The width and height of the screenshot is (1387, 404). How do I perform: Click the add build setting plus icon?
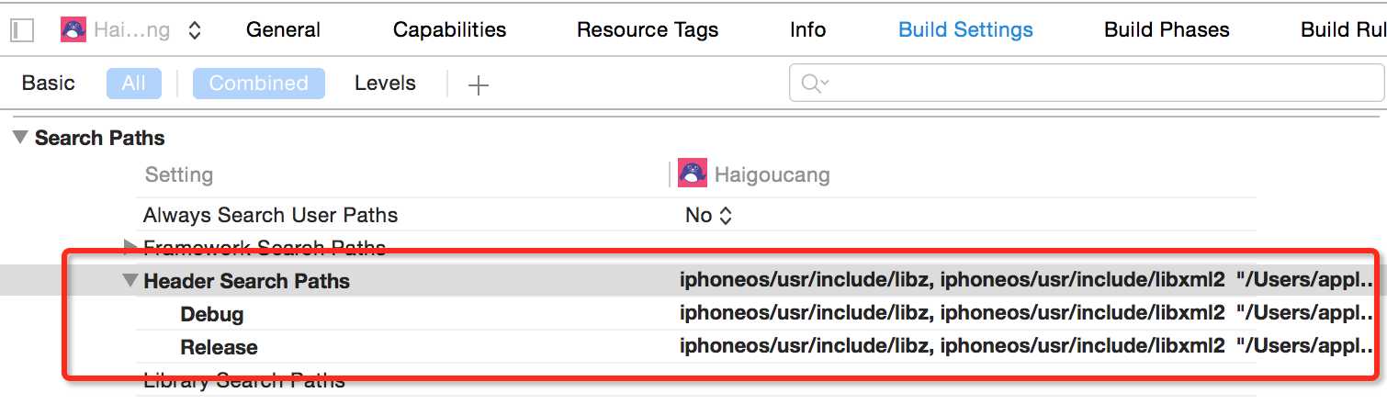tap(479, 85)
